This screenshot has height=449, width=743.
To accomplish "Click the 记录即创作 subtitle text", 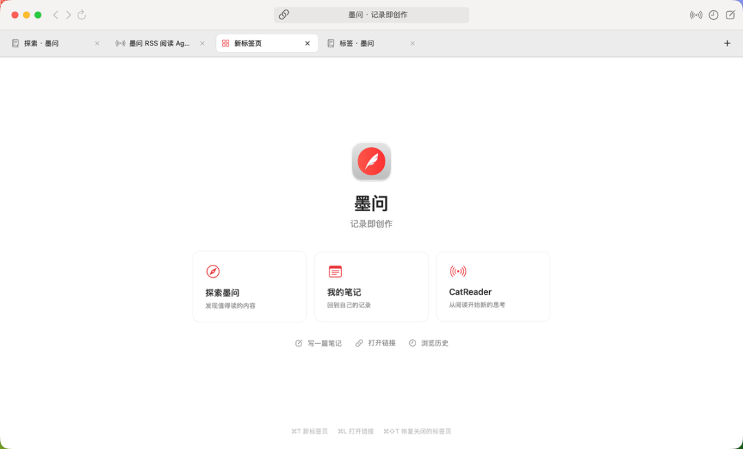I will (371, 224).
